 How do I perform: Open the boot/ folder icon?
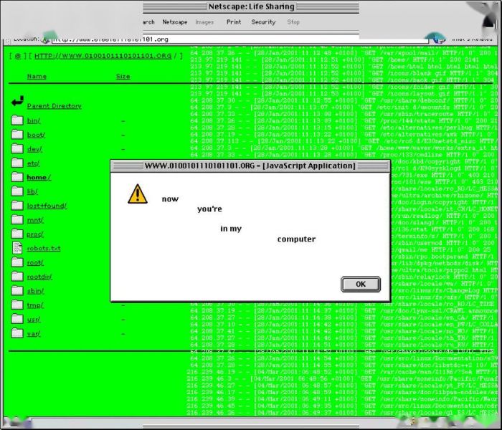[17, 135]
